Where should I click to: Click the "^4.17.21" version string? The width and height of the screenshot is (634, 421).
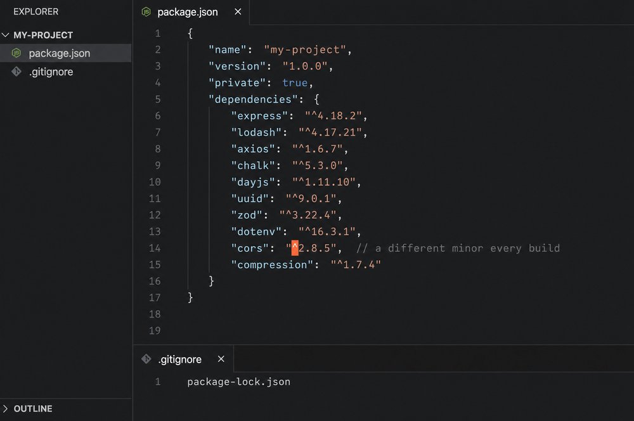330,133
